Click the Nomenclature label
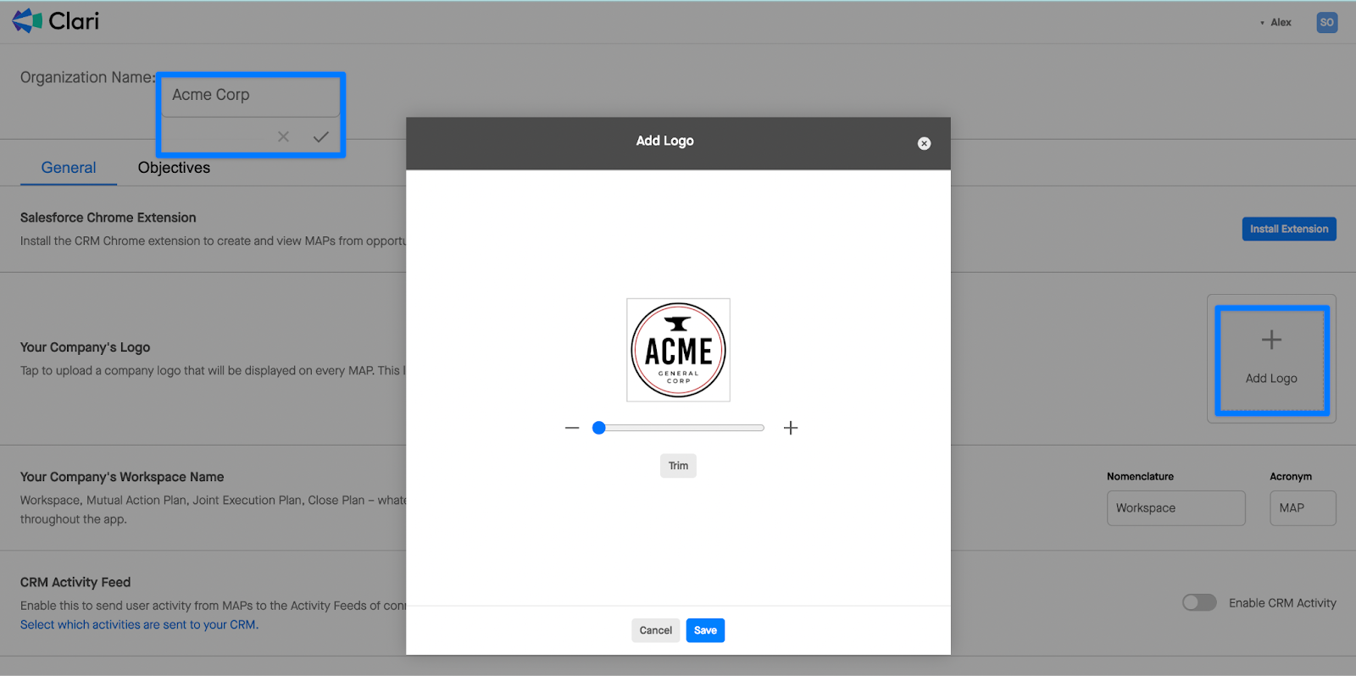1356x676 pixels. 1140,477
